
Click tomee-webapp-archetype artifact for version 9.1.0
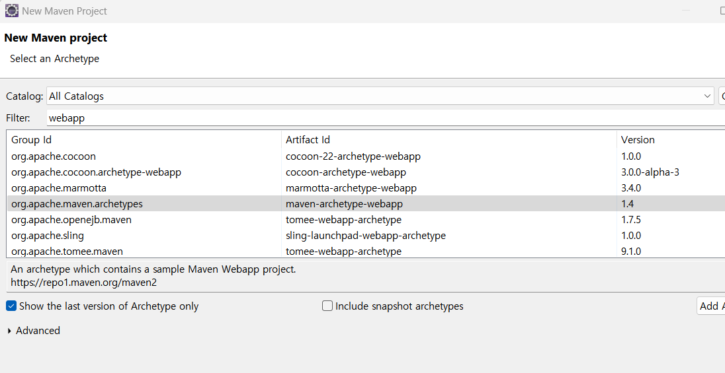[343, 251]
